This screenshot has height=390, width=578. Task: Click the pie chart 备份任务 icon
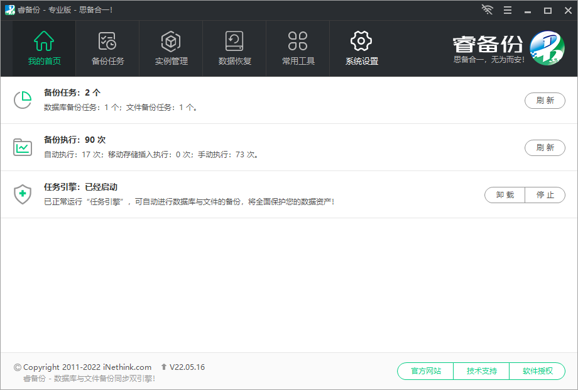pos(23,100)
